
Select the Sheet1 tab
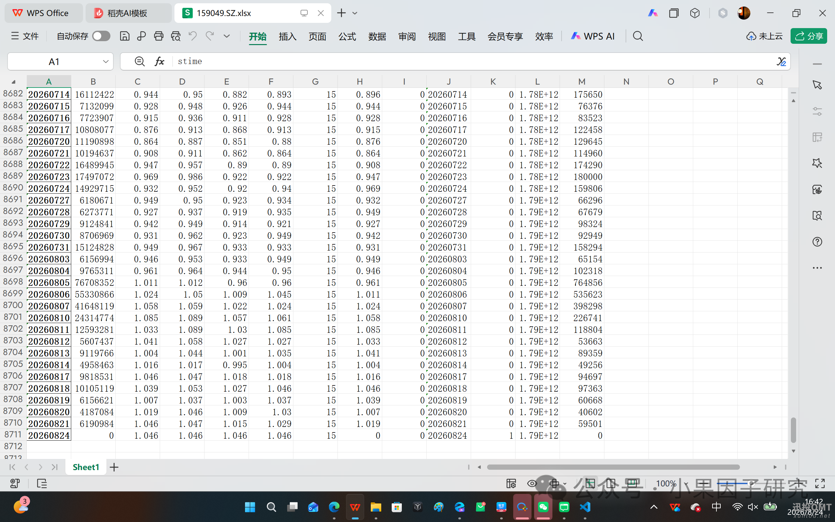click(x=86, y=467)
